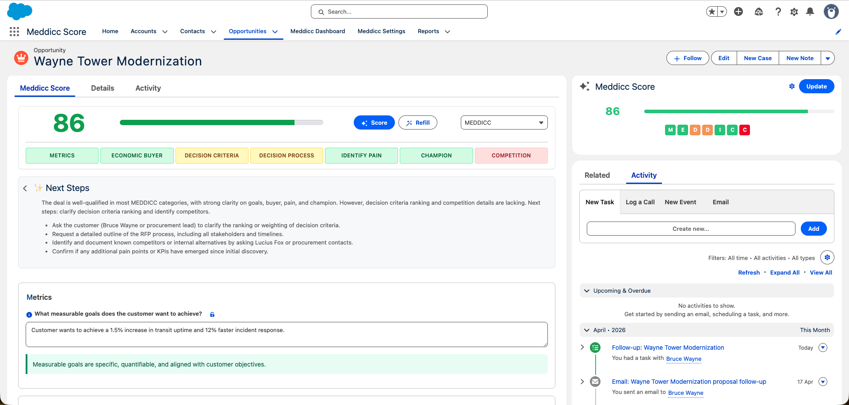Click the Follow button
The height and width of the screenshot is (405, 849).
tap(688, 58)
